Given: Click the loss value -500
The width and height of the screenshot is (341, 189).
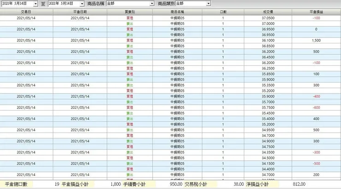Looking at the screenshot, I should tap(316, 164).
